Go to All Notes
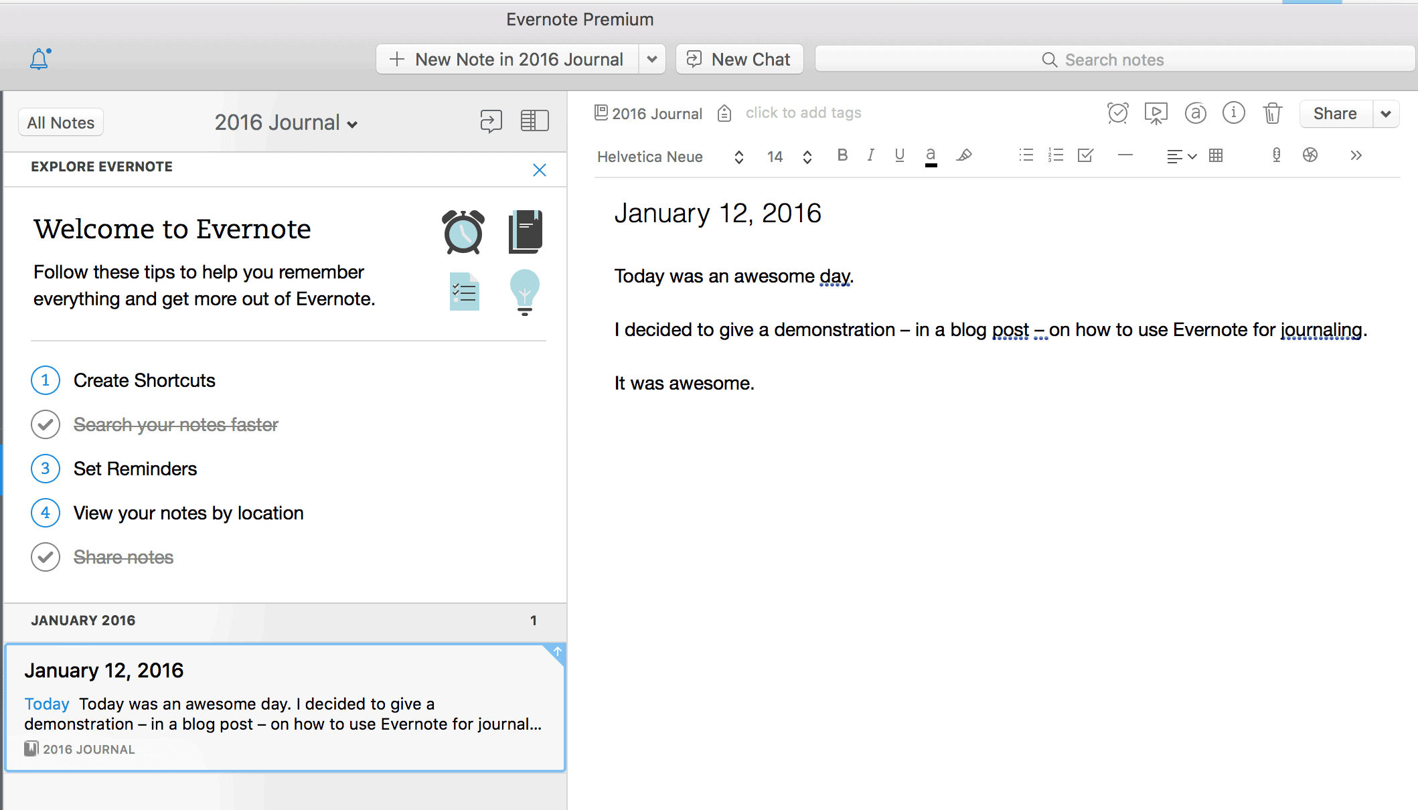1418x810 pixels. pos(61,123)
